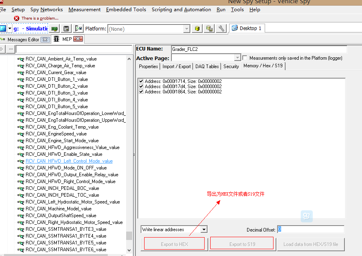This screenshot has width=362, height=256.
Task: Click the Export to HEX button
Action: pos(174,244)
